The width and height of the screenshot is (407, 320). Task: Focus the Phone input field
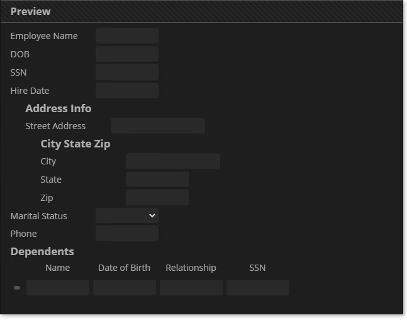[x=127, y=234]
